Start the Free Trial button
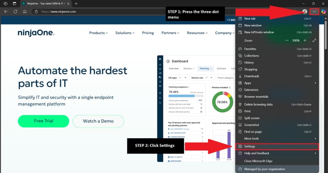Image resolution: width=328 pixels, height=173 pixels. 43,121
